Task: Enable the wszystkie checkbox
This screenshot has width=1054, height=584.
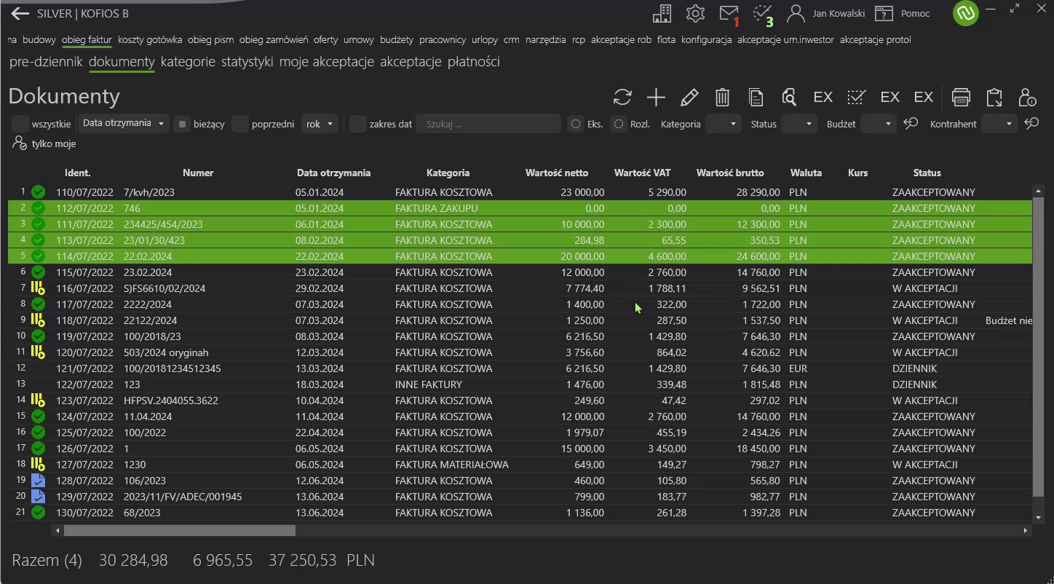Action: [20, 124]
